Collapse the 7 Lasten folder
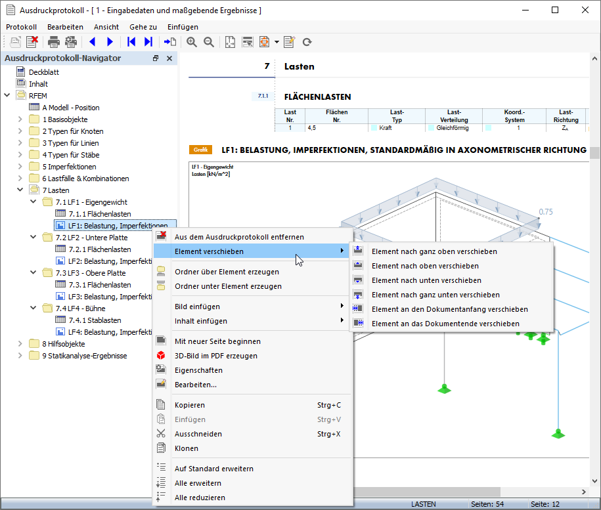This screenshot has width=601, height=510. (x=20, y=190)
